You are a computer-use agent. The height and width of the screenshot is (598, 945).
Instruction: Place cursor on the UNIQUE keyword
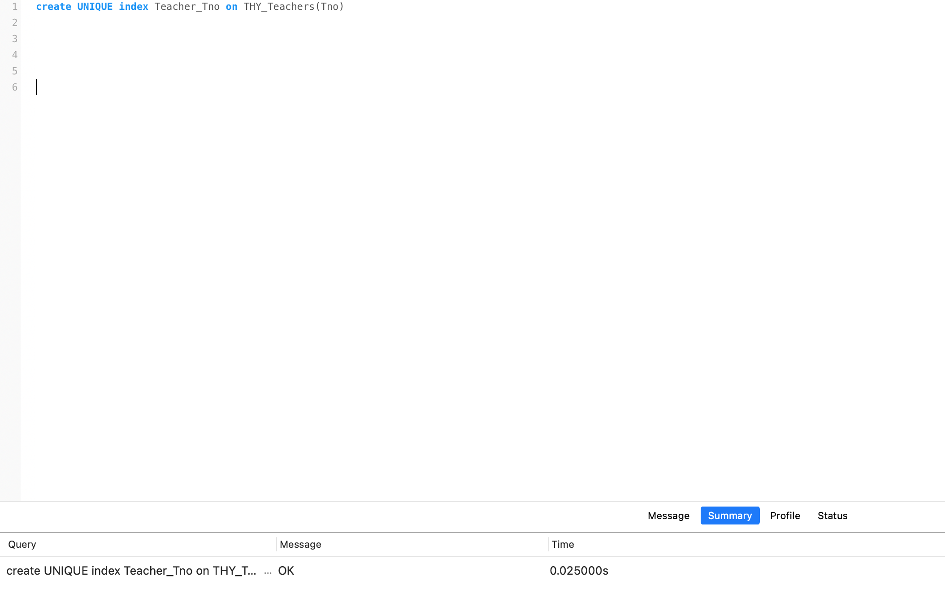pyautogui.click(x=95, y=7)
